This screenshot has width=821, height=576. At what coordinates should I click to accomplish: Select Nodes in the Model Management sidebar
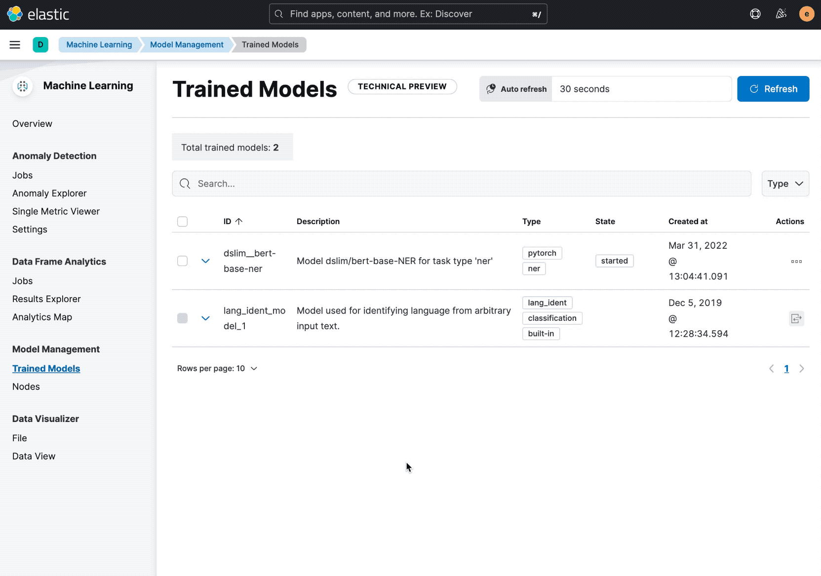click(x=26, y=386)
